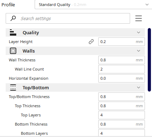152x139 pixels.
Task: Collapse the Walls section chevron
Action: tap(139, 51)
